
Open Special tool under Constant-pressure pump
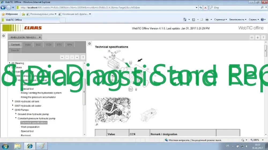point(27,131)
